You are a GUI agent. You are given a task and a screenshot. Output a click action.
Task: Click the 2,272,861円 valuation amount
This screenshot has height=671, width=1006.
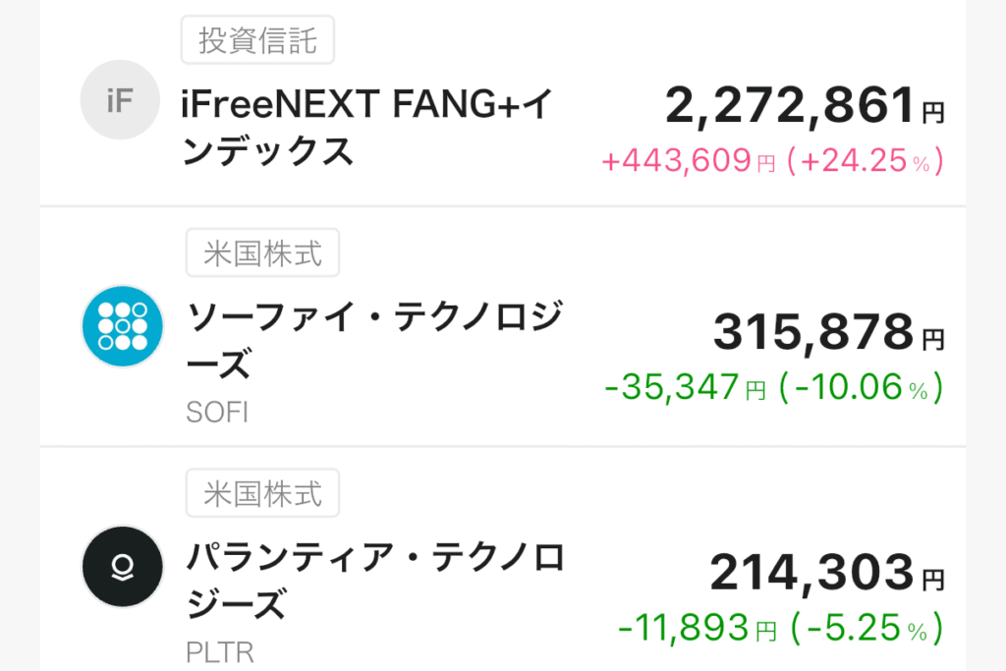(x=804, y=106)
